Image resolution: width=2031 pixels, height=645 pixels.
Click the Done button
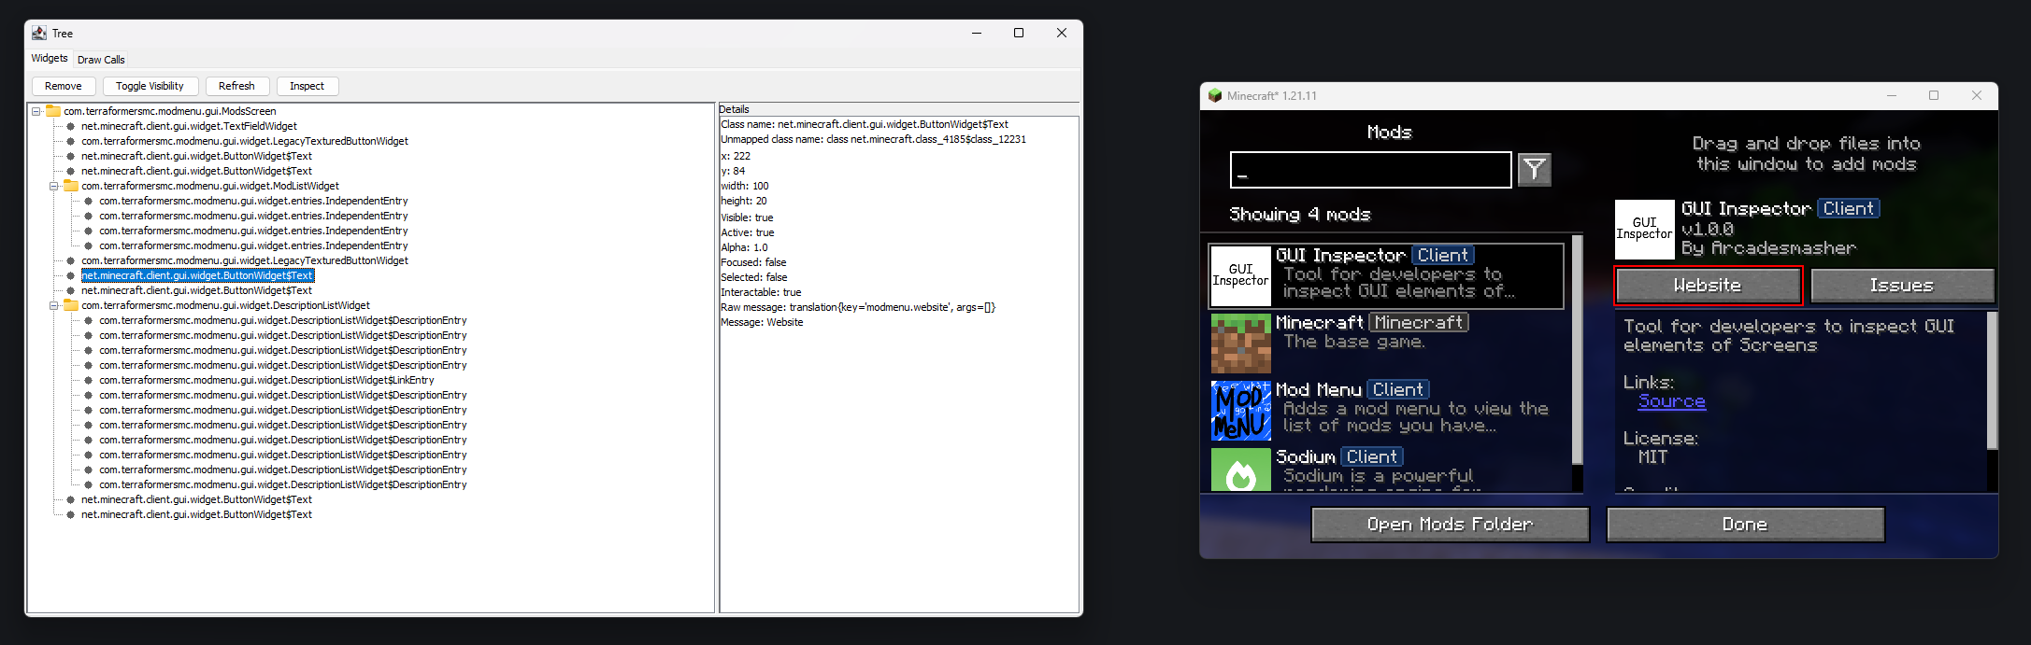pos(1745,525)
